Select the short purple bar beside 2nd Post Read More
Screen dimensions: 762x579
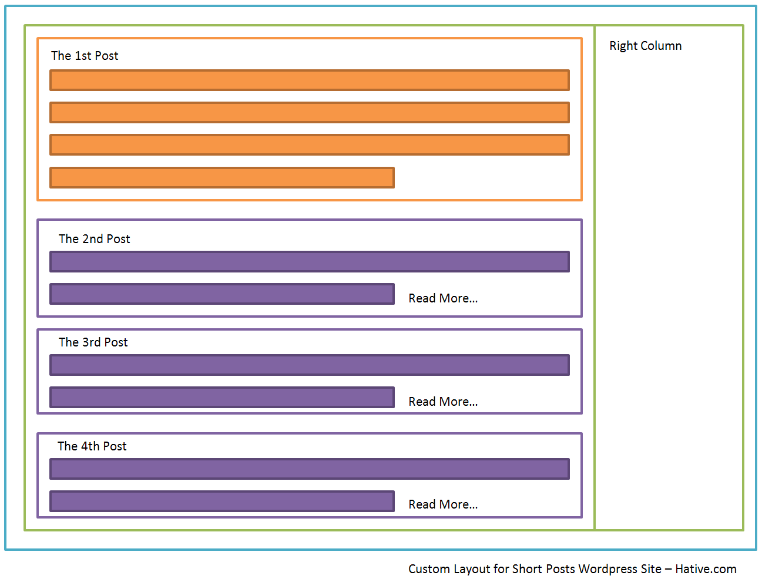tap(222, 294)
